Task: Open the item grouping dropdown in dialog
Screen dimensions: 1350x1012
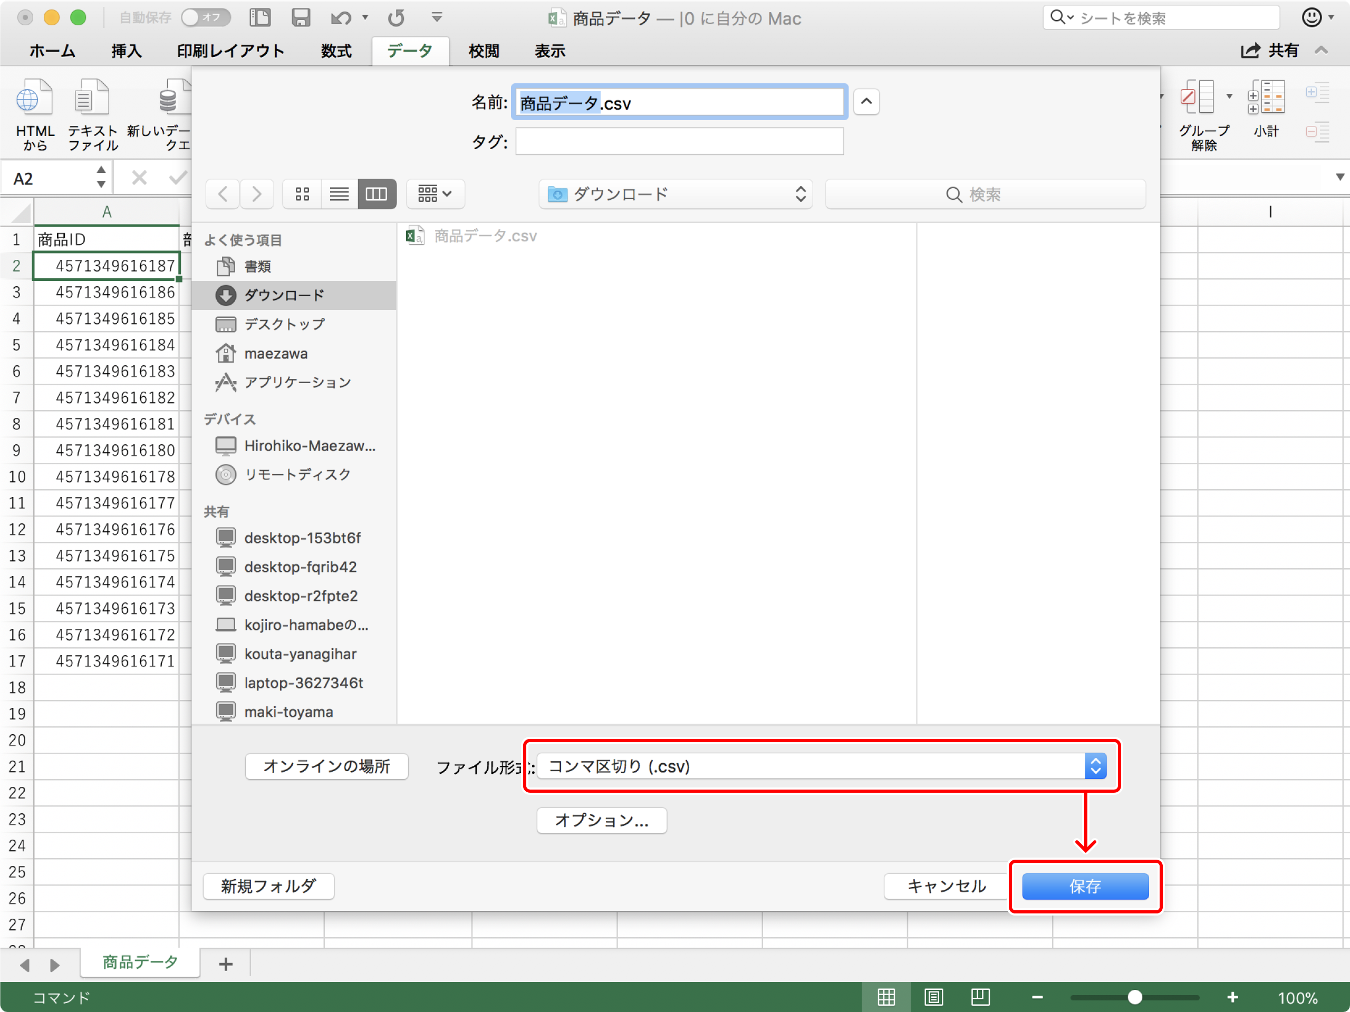Action: pos(435,194)
